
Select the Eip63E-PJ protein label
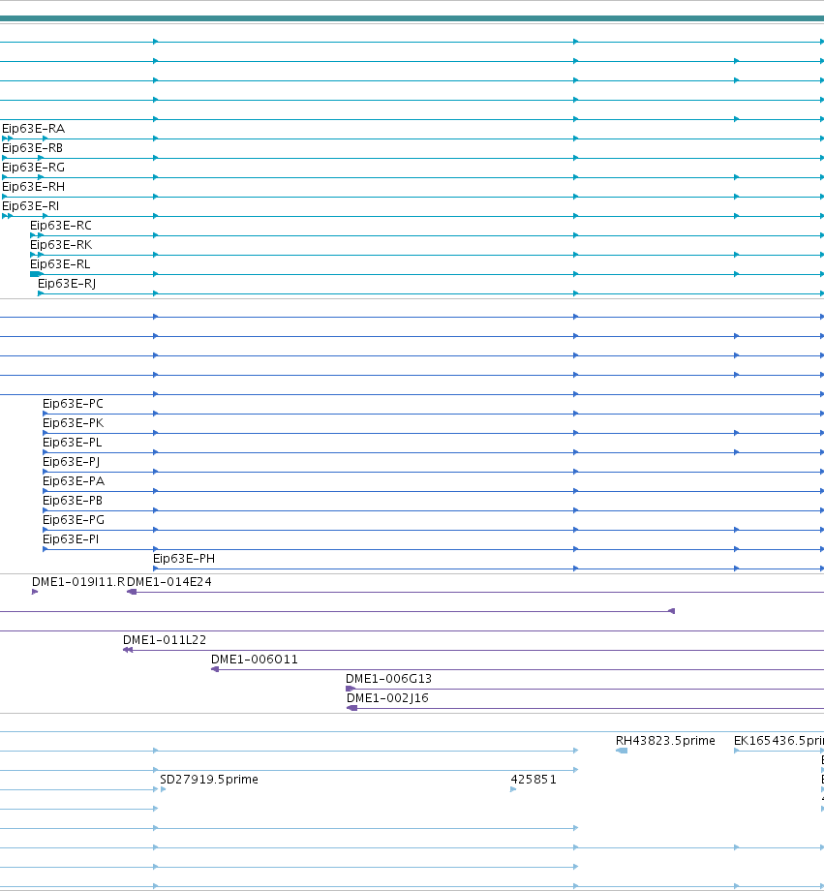71,462
